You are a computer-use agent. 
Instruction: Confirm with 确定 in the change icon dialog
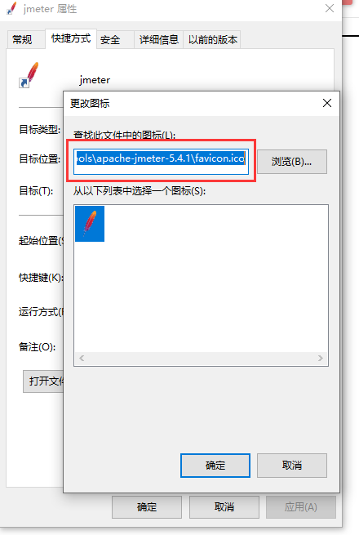[x=215, y=466]
